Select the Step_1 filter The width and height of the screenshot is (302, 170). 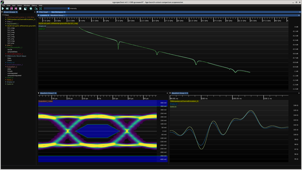pyautogui.click(x=9, y=22)
